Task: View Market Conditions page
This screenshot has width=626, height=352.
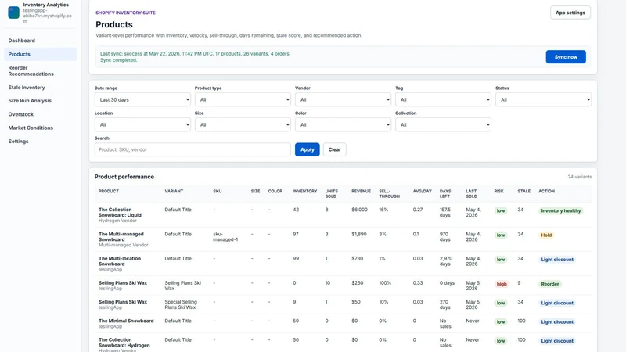Action: (x=31, y=128)
